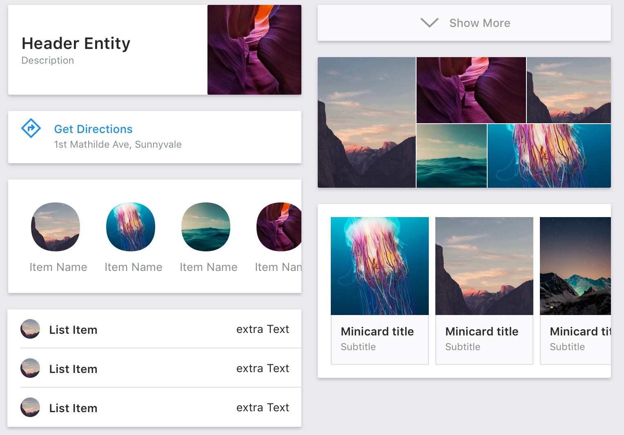Viewport: 624px width, 435px height.
Task: Click the Show More text
Action: tap(479, 23)
